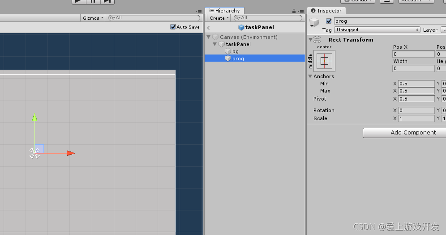Open the Hierarchy panel options menu icon
The height and width of the screenshot is (235, 446).
click(x=300, y=11)
